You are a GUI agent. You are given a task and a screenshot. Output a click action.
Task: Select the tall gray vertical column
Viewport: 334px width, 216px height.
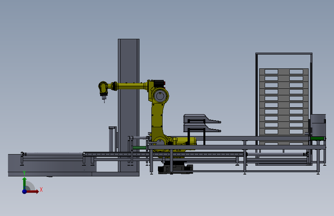pos(129,105)
